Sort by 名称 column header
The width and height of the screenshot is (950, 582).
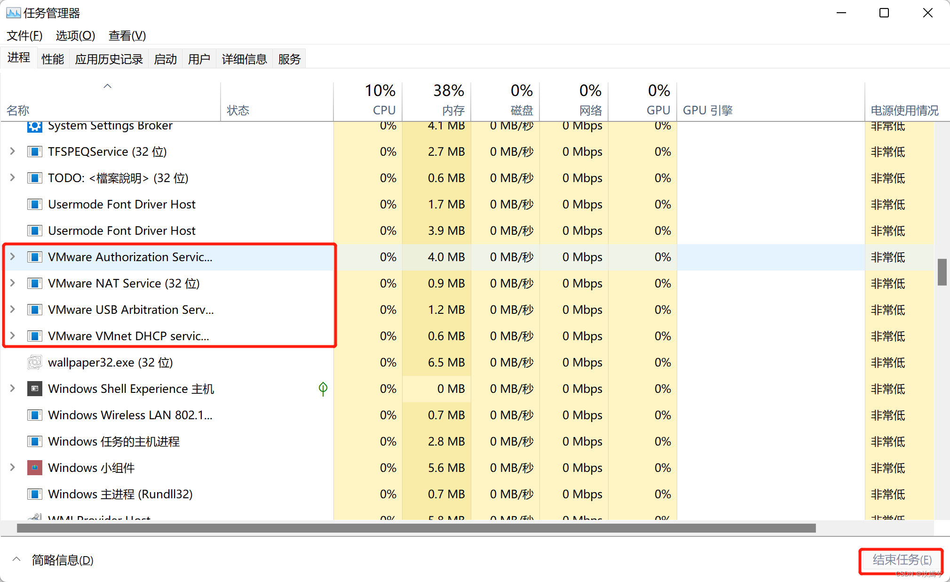111,101
